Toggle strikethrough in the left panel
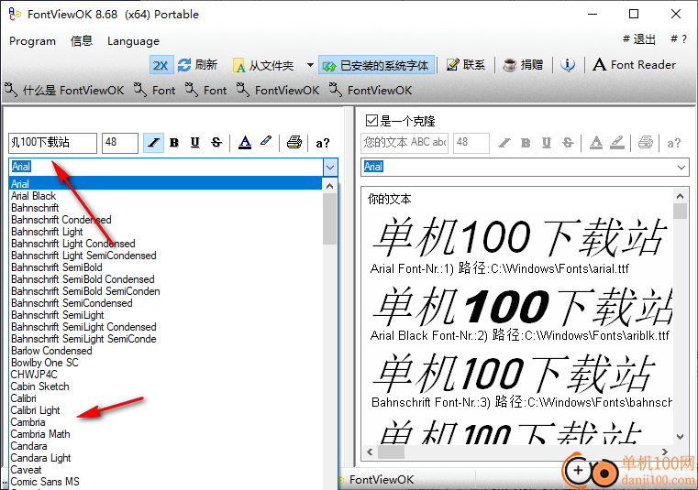This screenshot has width=698, height=490. click(216, 143)
